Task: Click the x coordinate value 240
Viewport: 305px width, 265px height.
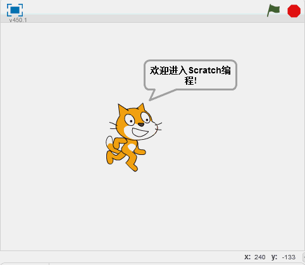Action: pos(259,257)
